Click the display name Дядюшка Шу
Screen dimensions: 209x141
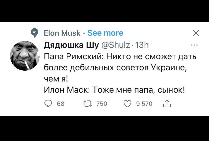click(x=71, y=45)
